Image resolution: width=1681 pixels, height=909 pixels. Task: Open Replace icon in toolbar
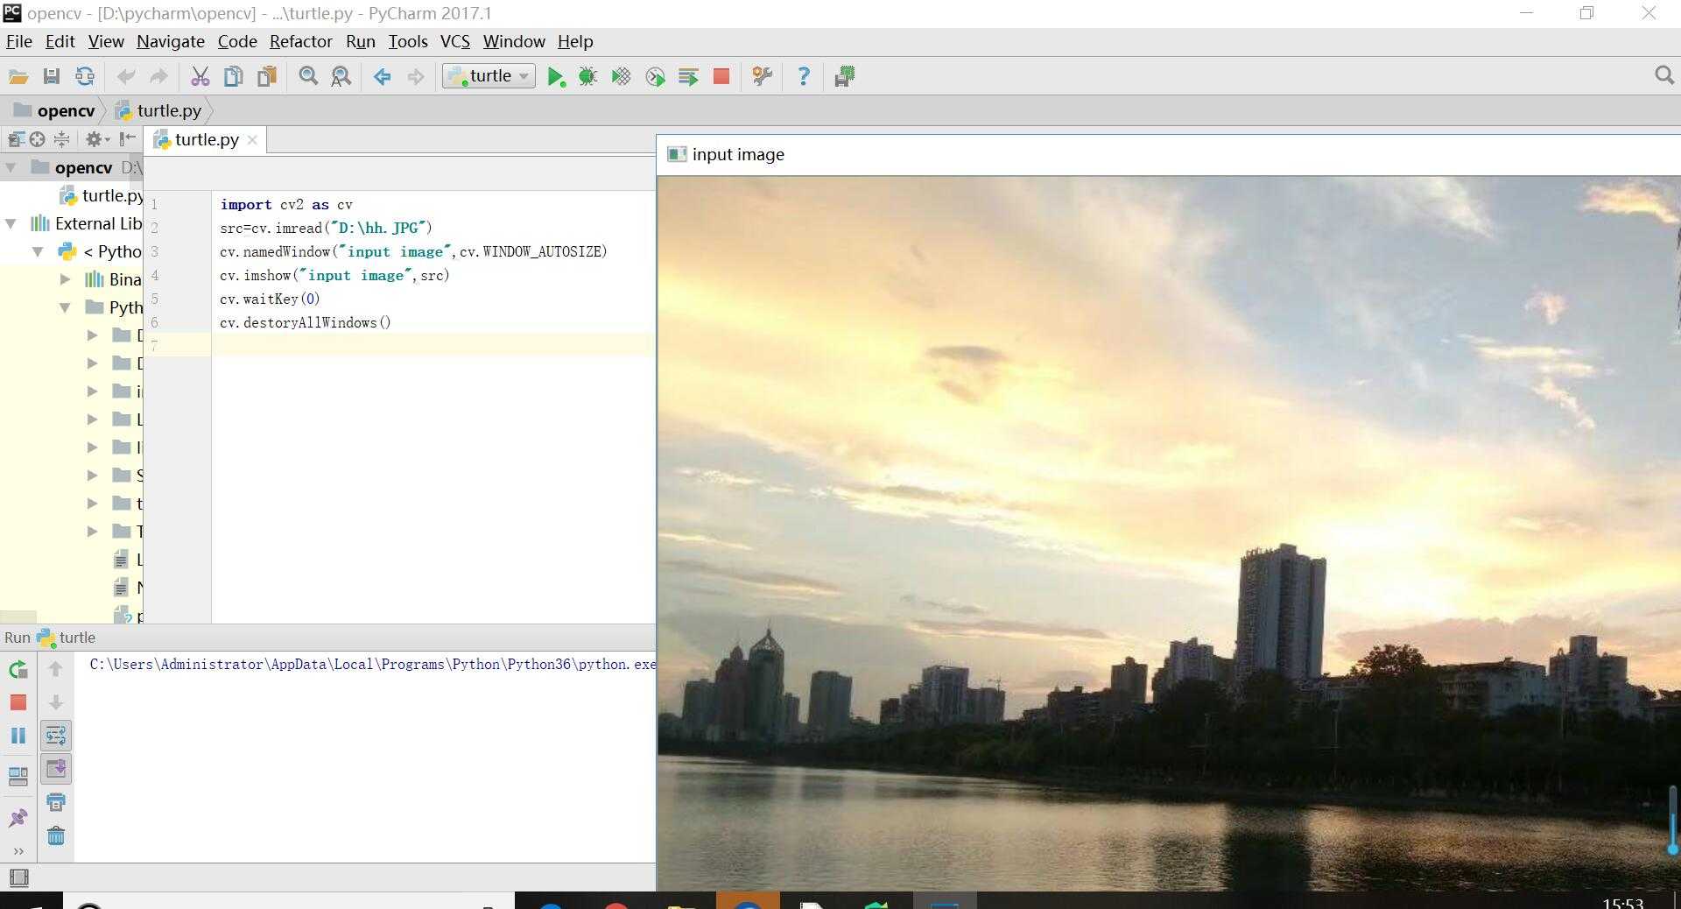(341, 77)
